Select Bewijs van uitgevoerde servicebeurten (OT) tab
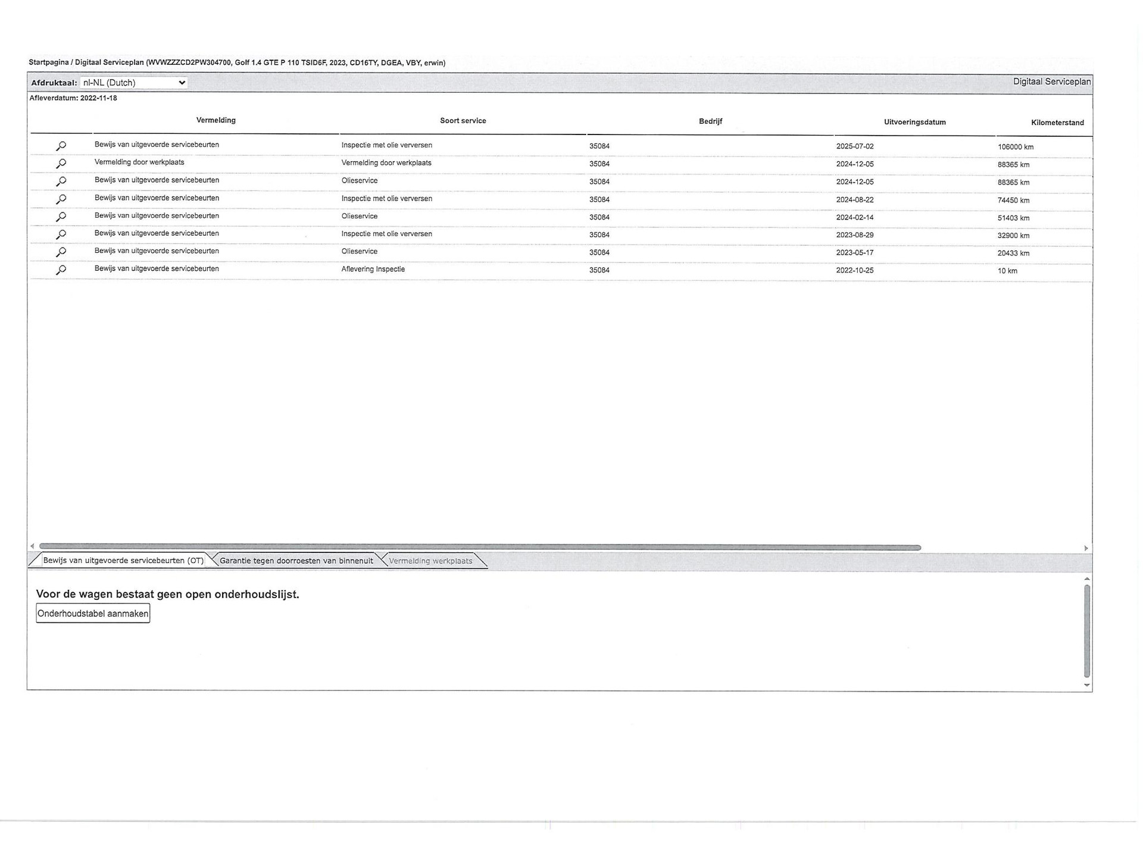1143x857 pixels. (123, 561)
